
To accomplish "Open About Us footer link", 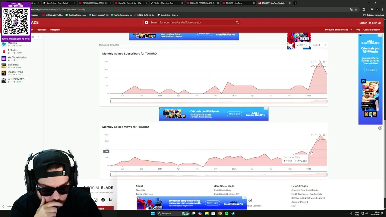I will pos(140,190).
